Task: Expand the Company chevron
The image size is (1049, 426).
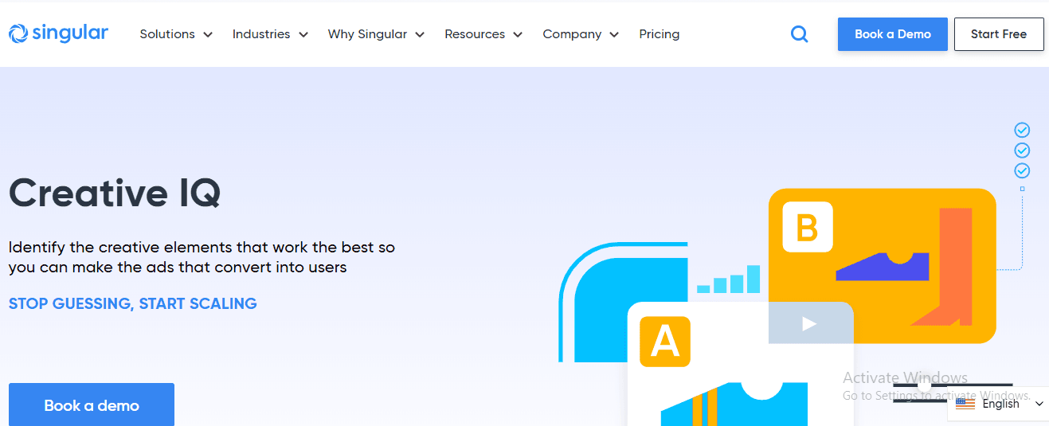Action: click(x=614, y=35)
